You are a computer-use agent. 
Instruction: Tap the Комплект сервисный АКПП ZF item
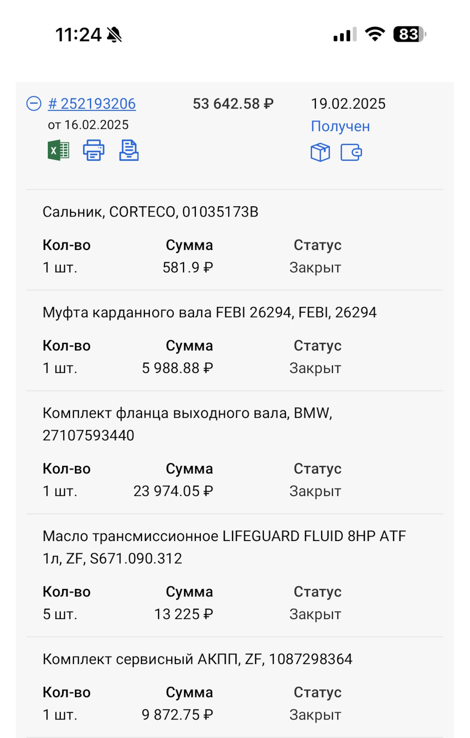pos(197,659)
